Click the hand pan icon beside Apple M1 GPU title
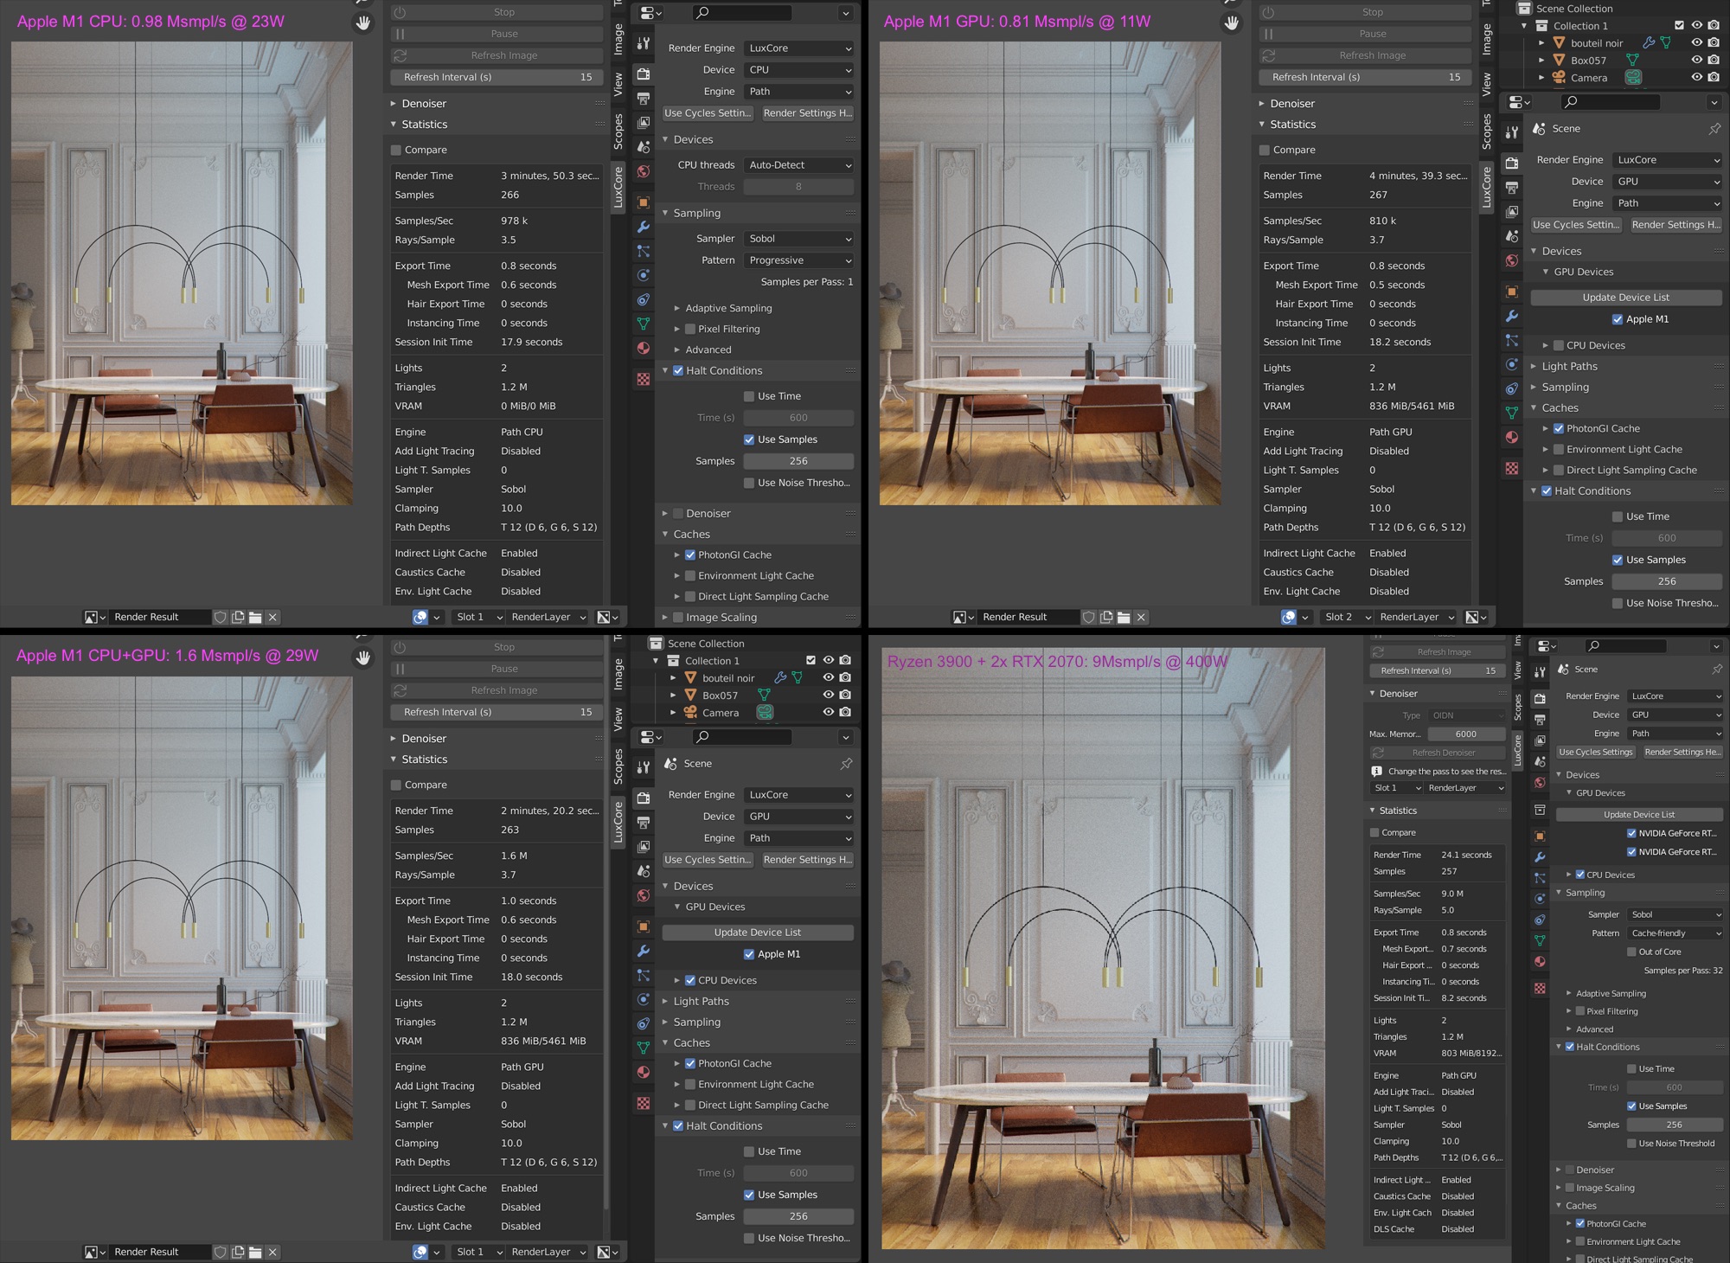1730x1263 pixels. coord(1231,23)
